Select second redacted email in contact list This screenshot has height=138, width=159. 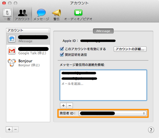[x=79, y=79]
